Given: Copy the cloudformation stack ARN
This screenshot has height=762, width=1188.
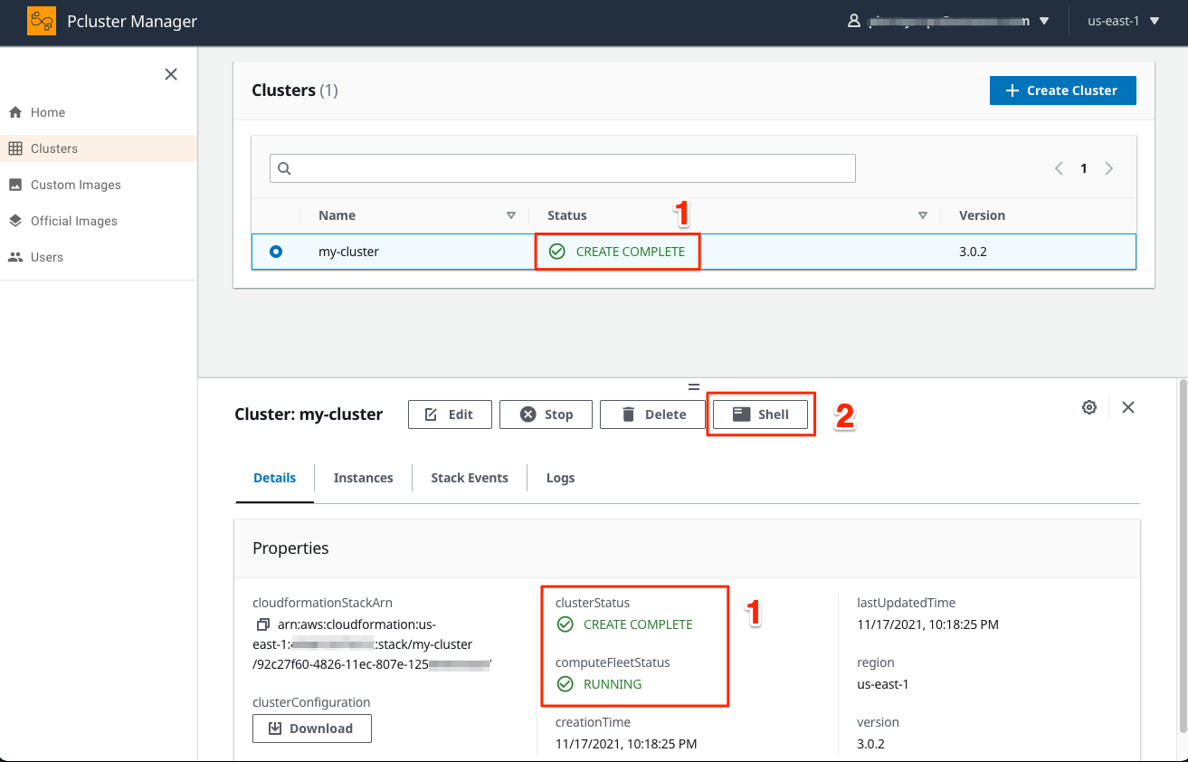Looking at the screenshot, I should coord(263,624).
